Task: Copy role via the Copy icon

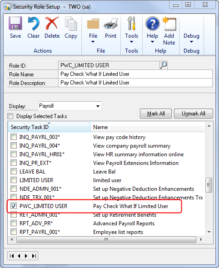Action: (71, 24)
